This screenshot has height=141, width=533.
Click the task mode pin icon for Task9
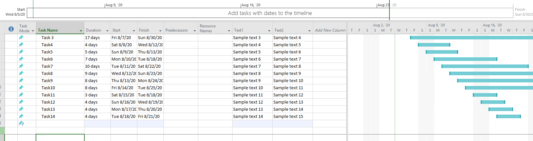21,80
